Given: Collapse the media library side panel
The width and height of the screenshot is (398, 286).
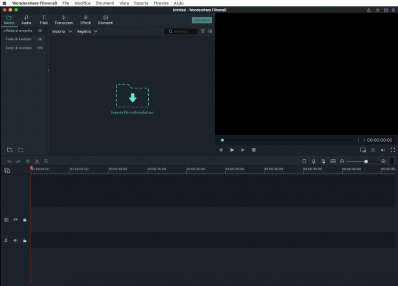Looking at the screenshot, I should coord(49,70).
